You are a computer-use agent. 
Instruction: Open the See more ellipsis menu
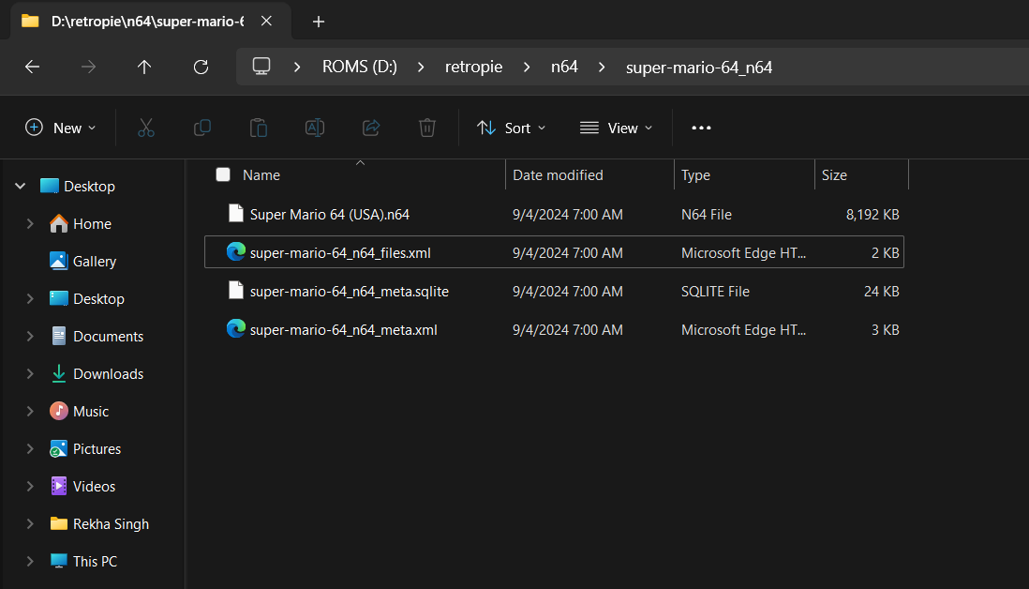(x=701, y=128)
